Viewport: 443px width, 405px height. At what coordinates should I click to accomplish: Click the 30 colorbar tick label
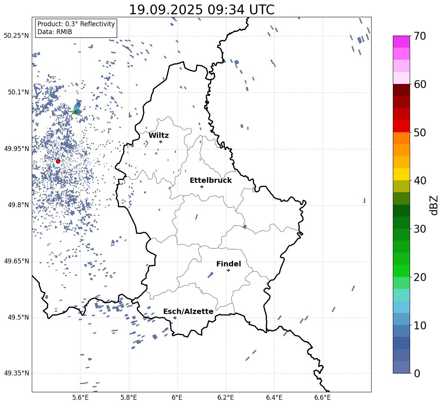pos(420,229)
